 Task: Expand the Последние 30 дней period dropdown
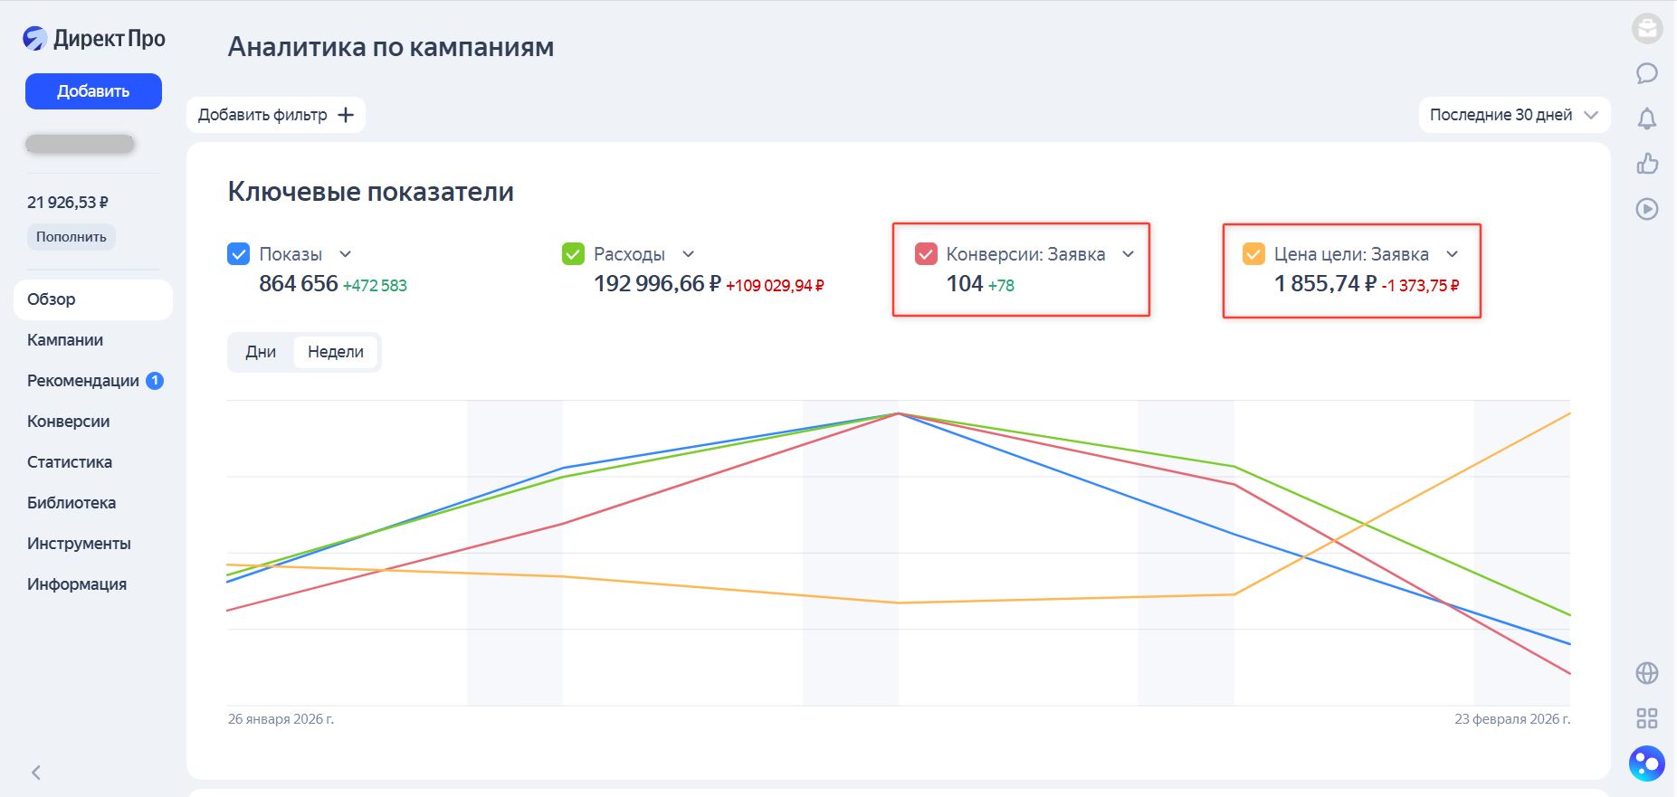coord(1514,115)
